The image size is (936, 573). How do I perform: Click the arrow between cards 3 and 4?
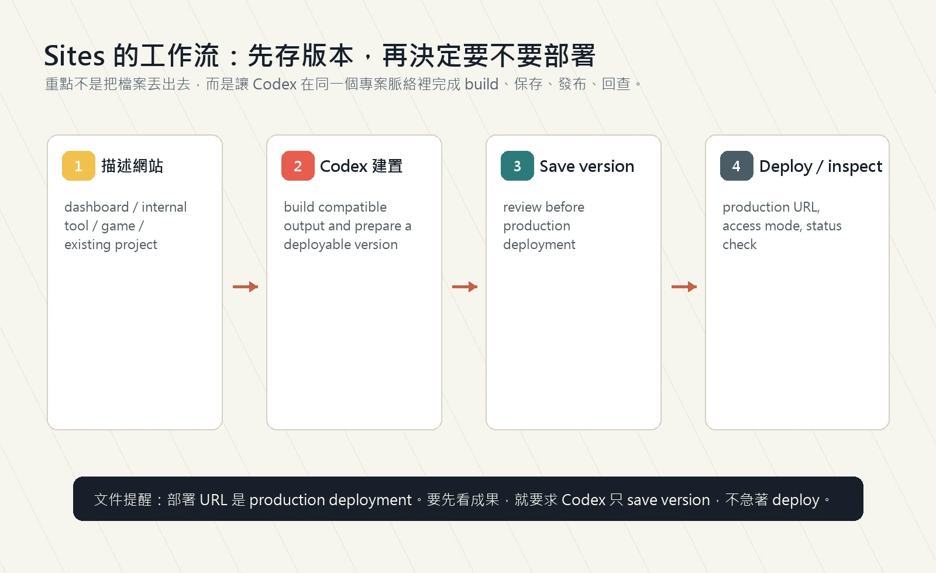click(684, 286)
